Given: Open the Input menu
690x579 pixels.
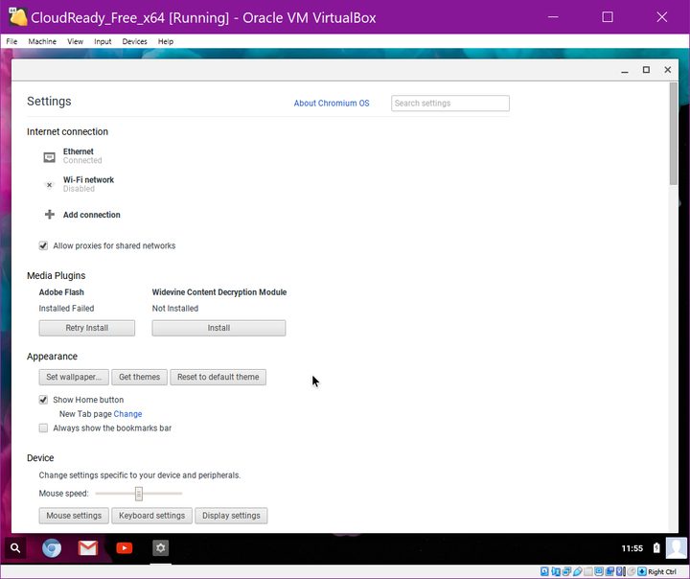Looking at the screenshot, I should click(103, 41).
